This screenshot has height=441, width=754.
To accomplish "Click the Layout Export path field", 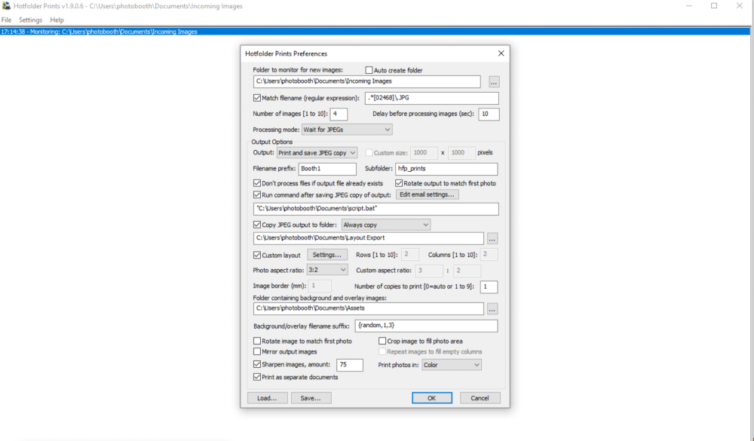I will [x=369, y=238].
